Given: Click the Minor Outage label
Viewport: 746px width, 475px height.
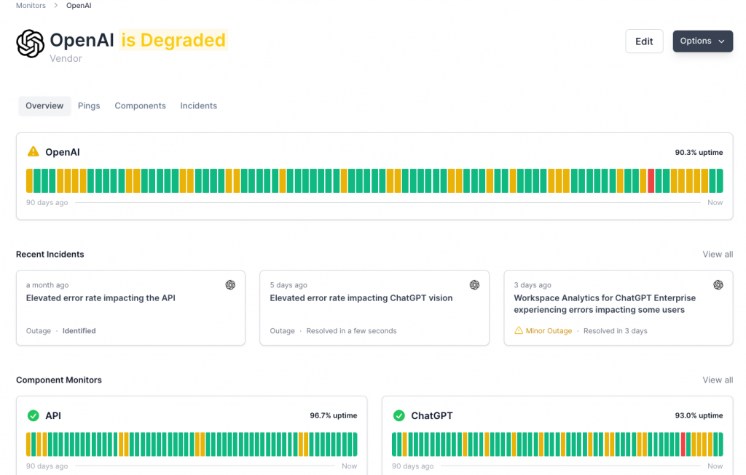Looking at the screenshot, I should tap(549, 330).
